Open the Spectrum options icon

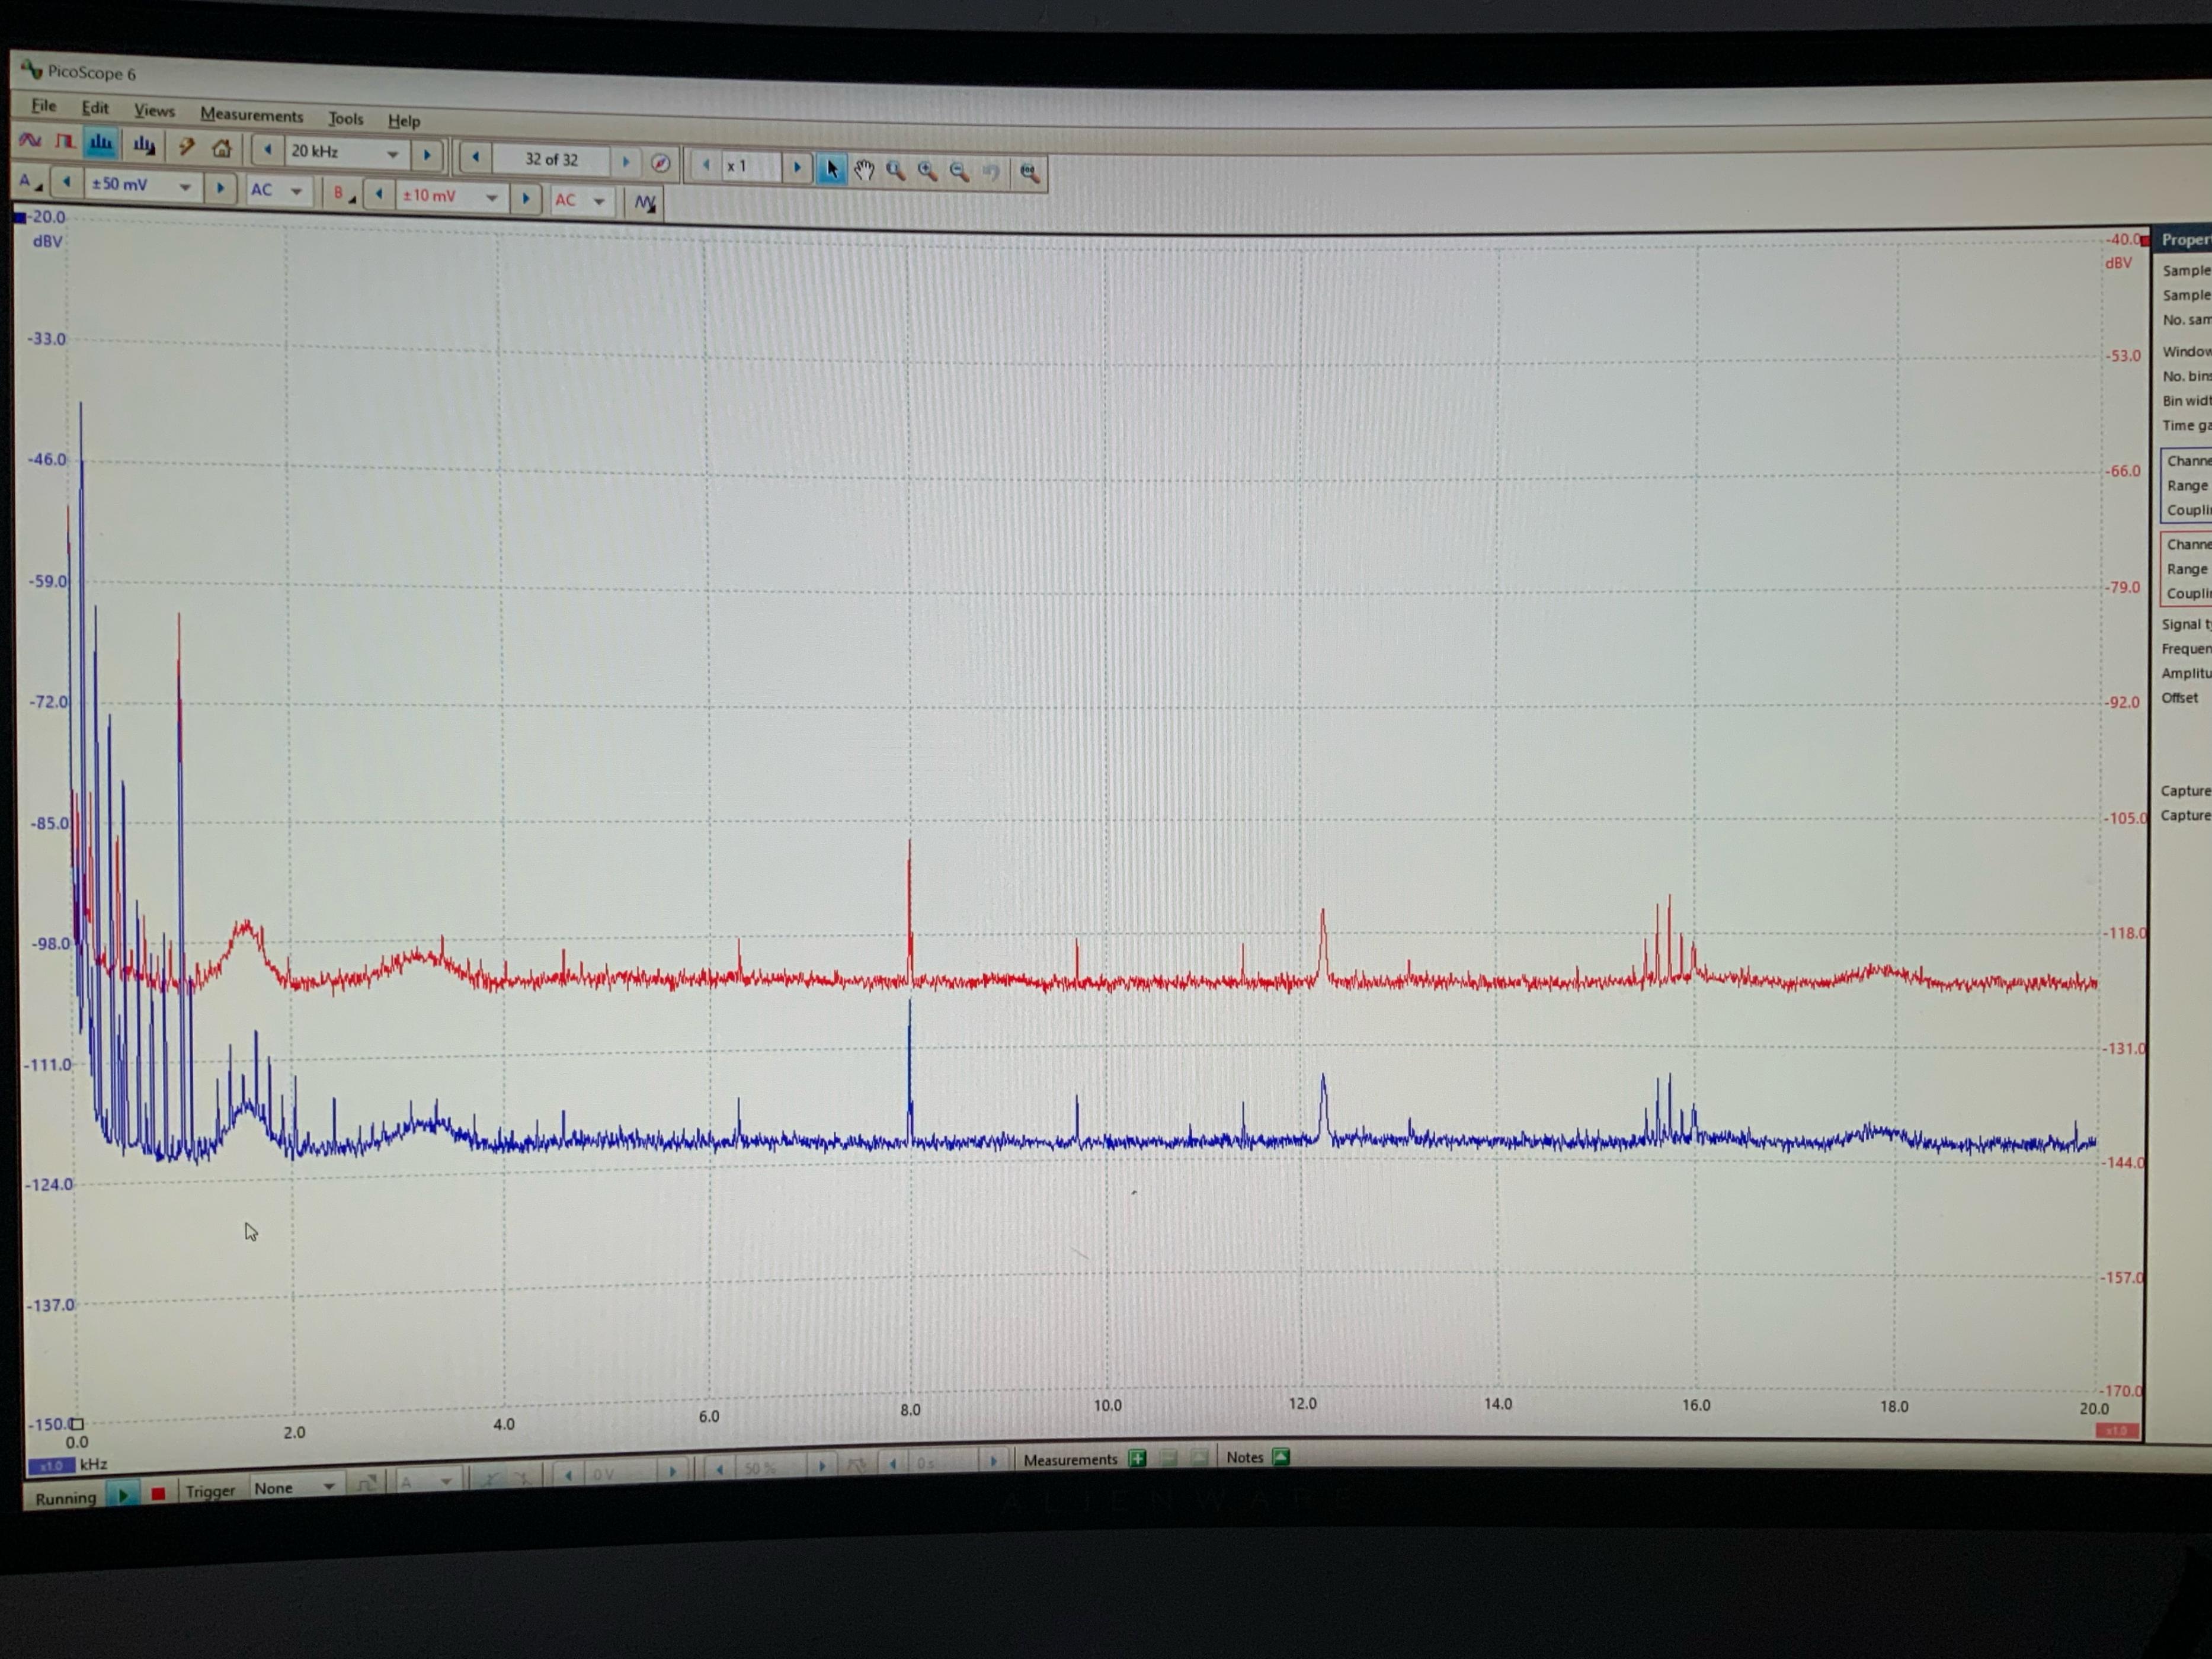[144, 146]
